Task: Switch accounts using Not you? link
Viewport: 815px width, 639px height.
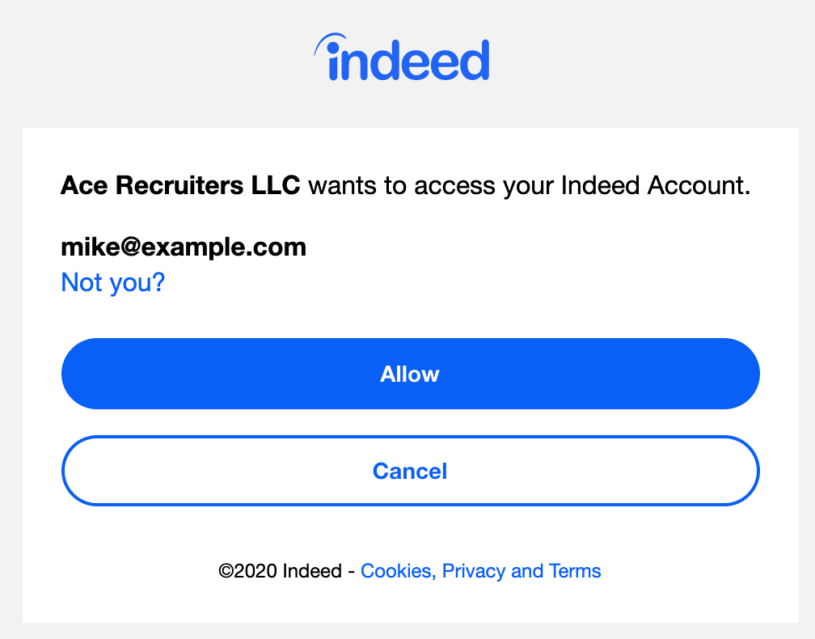Action: [x=113, y=282]
